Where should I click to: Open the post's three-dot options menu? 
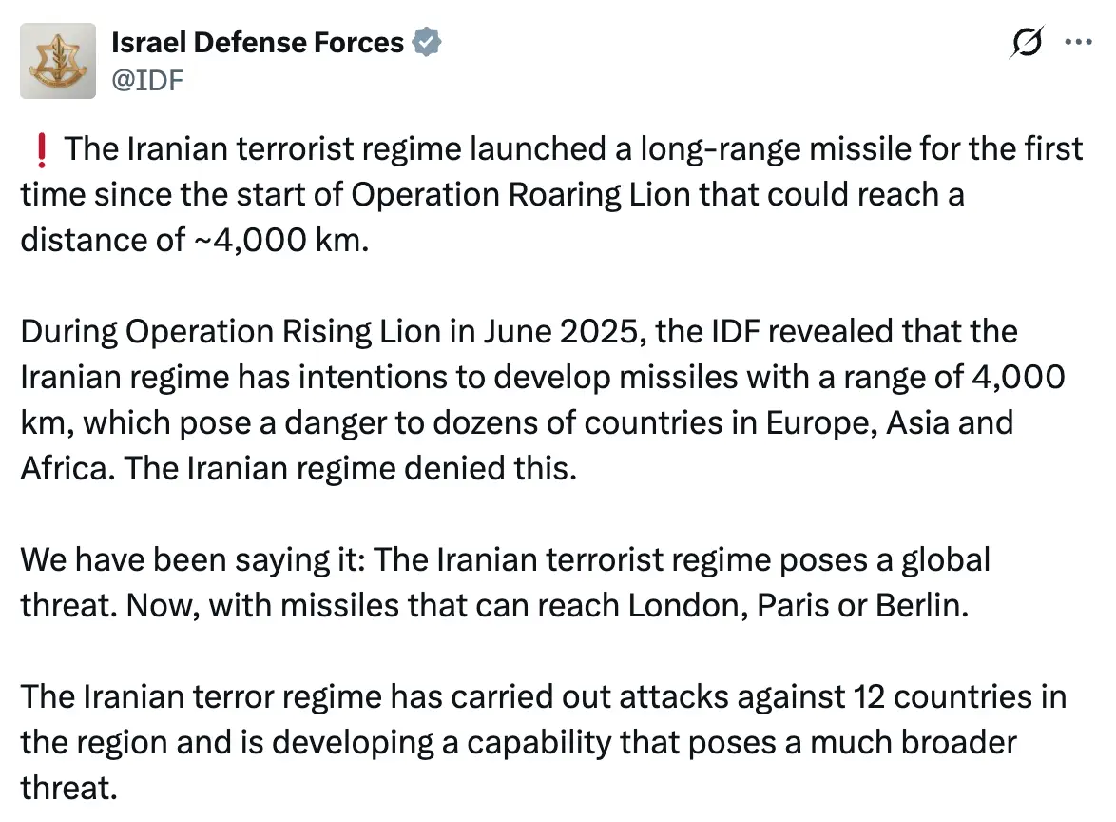click(1078, 42)
